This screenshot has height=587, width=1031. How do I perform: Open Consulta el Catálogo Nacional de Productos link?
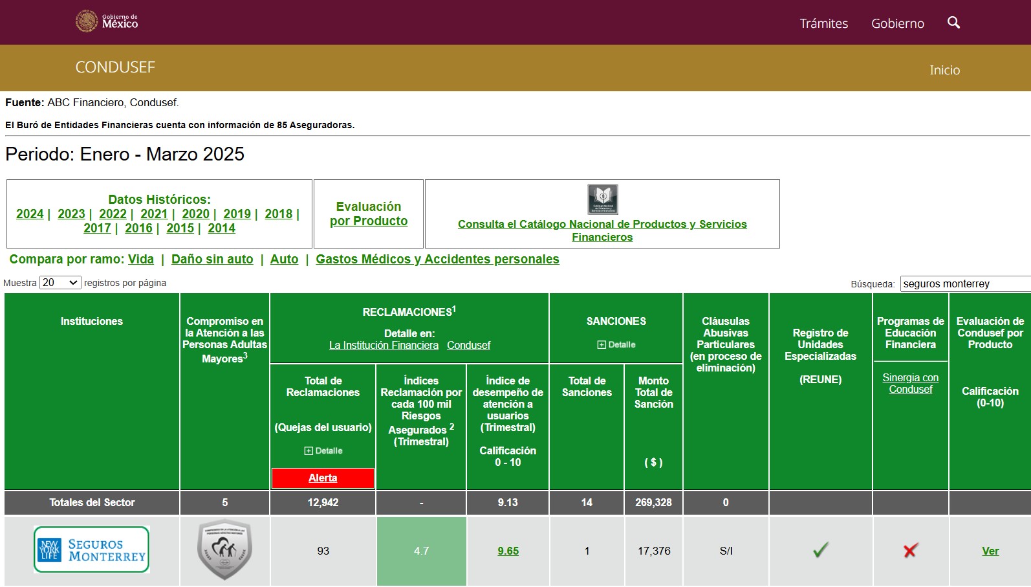click(x=602, y=230)
